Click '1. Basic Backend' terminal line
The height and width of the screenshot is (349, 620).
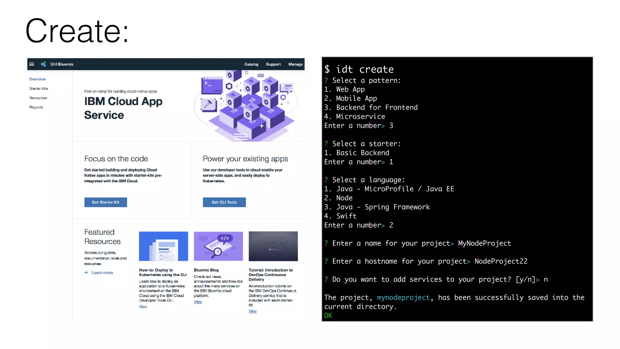(x=357, y=153)
